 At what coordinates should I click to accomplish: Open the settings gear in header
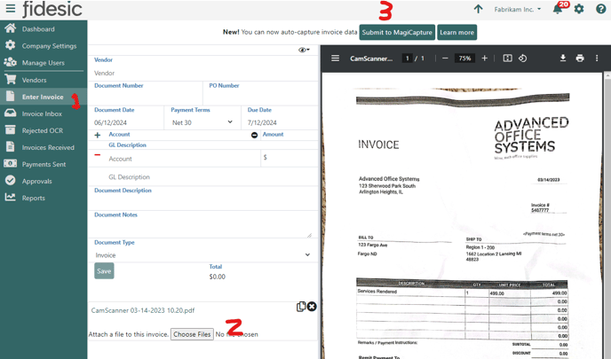(579, 9)
